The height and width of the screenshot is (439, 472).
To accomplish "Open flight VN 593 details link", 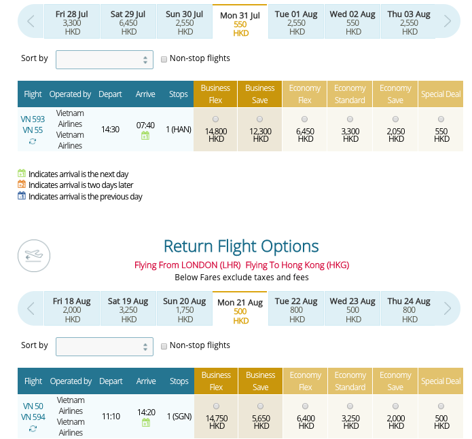I will point(33,119).
